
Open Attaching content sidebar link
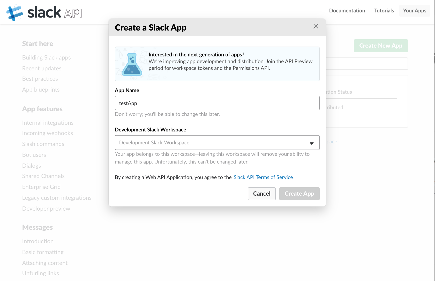coord(45,263)
